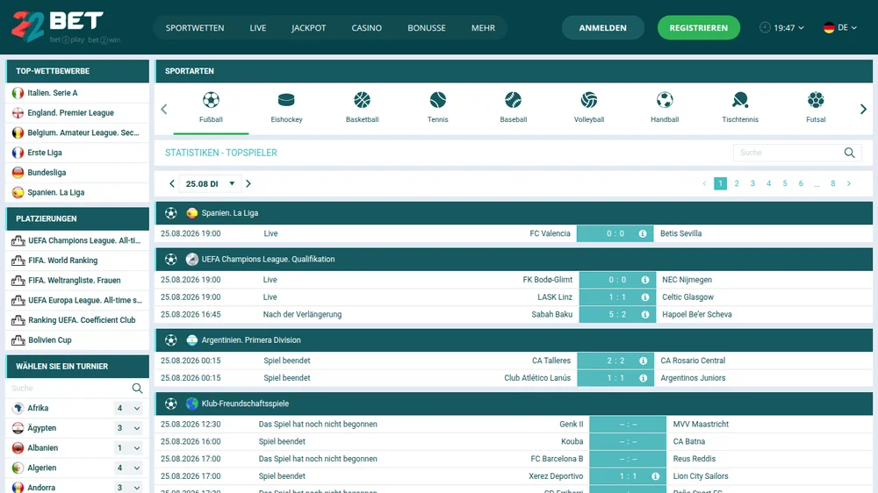Click the football icon beside Klub-Freundschaftsspiele
The image size is (878, 493).
point(171,404)
